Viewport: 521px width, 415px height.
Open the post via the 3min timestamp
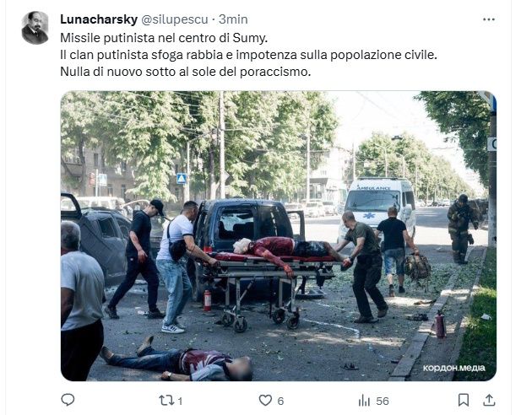pos(233,19)
